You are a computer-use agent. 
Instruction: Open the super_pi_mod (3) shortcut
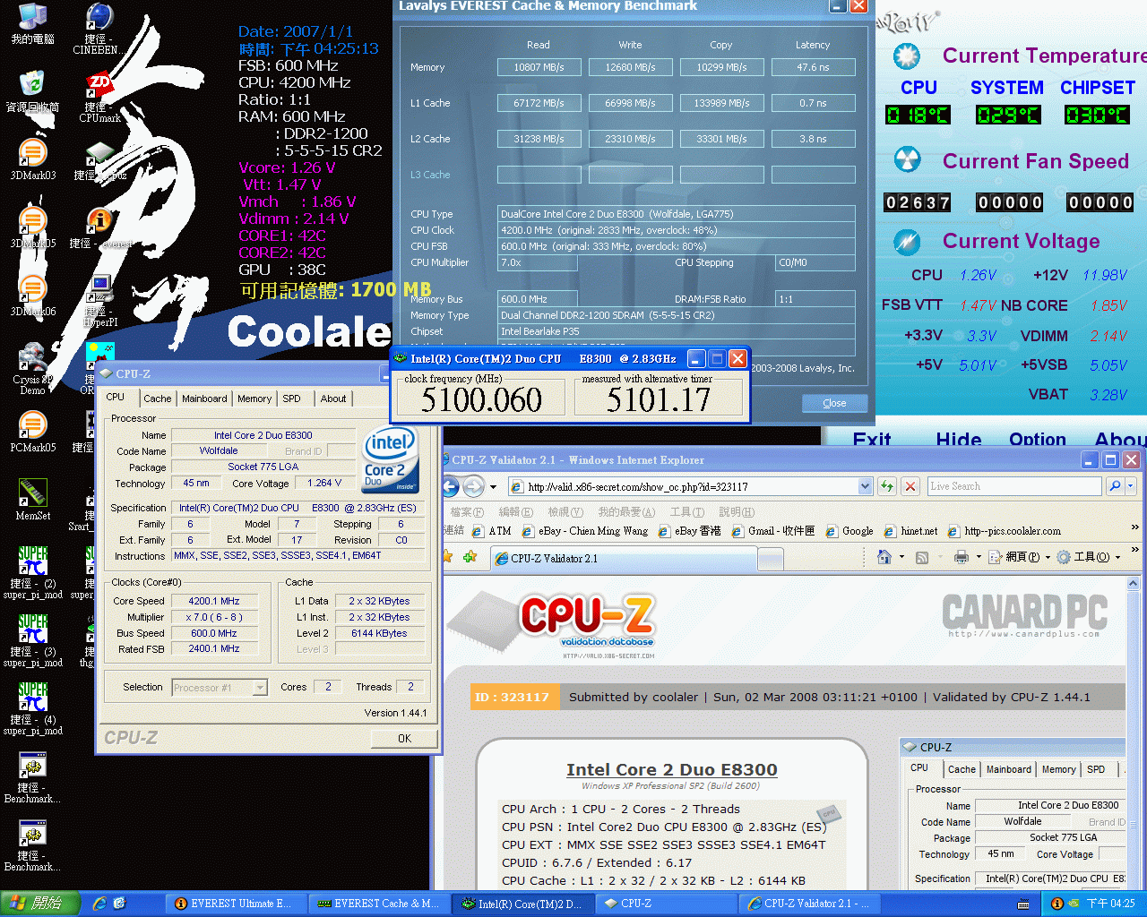coord(32,641)
